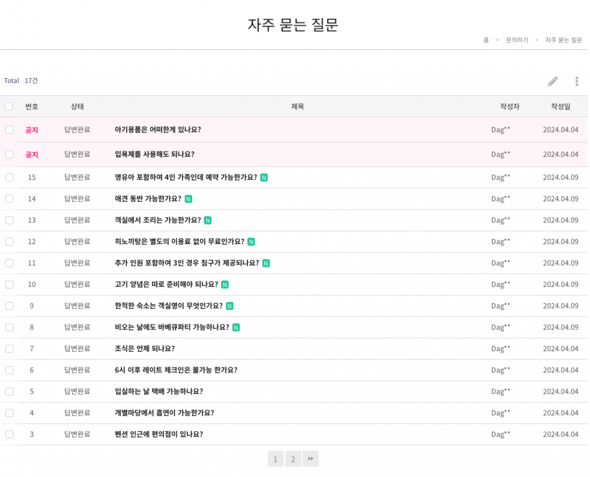Open "펜션 인근에 편의점이 있나요?" post
The image size is (590, 477).
coord(158,434)
